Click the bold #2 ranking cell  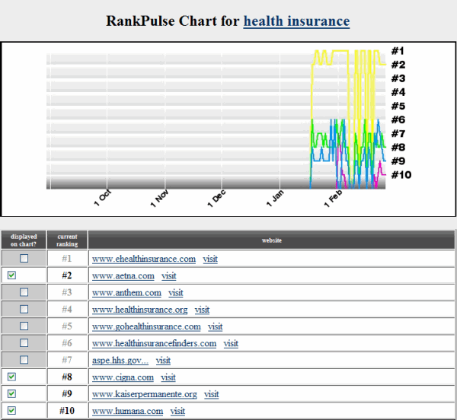click(x=67, y=275)
